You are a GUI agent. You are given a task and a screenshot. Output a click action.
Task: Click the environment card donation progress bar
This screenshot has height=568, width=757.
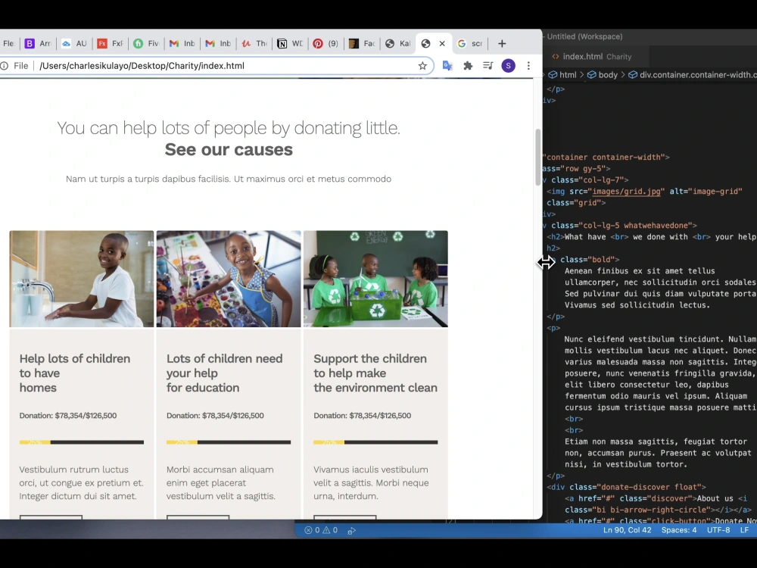coord(375,442)
